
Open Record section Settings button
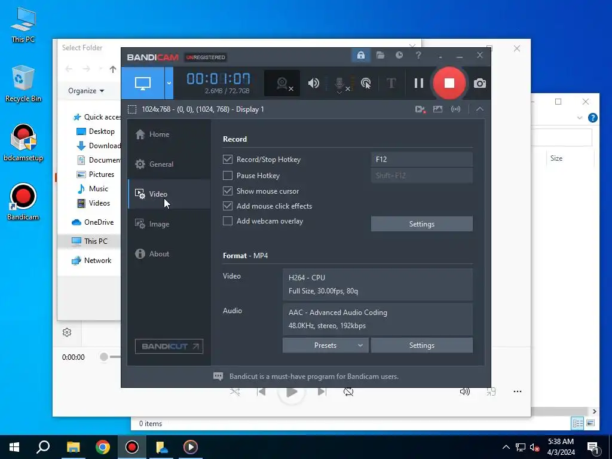[421, 224]
